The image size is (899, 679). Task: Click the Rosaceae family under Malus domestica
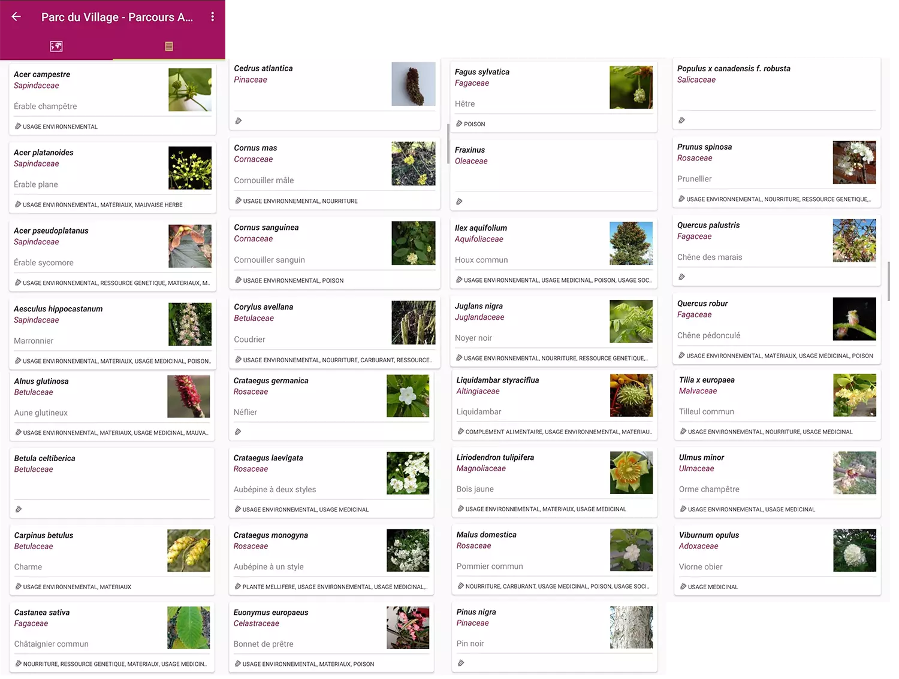(473, 546)
